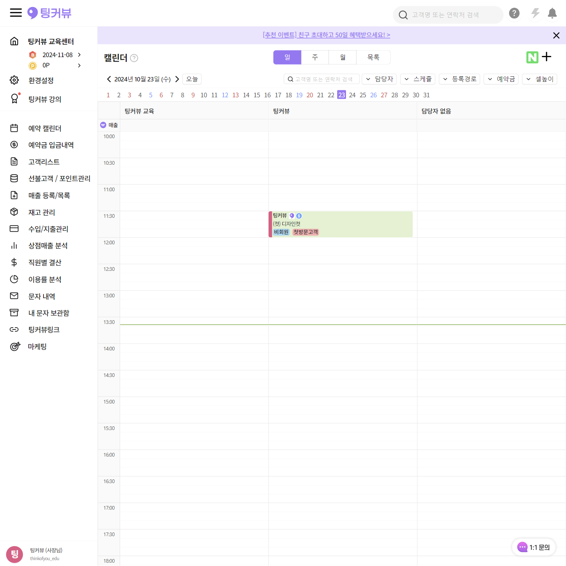
Task: Open the 1:1 문의 chat button
Action: click(x=534, y=547)
